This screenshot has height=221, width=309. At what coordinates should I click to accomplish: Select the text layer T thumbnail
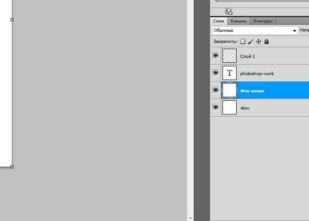230,73
